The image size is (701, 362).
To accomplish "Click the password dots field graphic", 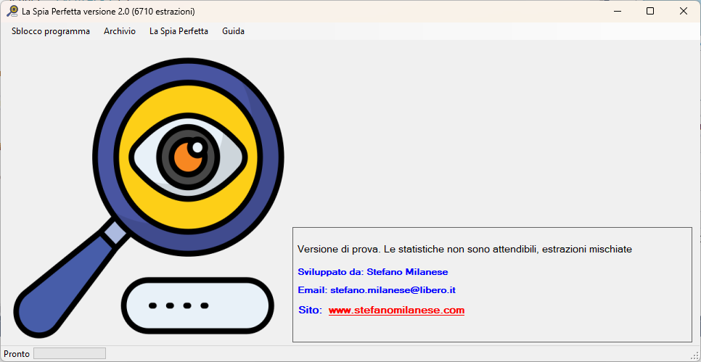I will (x=197, y=305).
